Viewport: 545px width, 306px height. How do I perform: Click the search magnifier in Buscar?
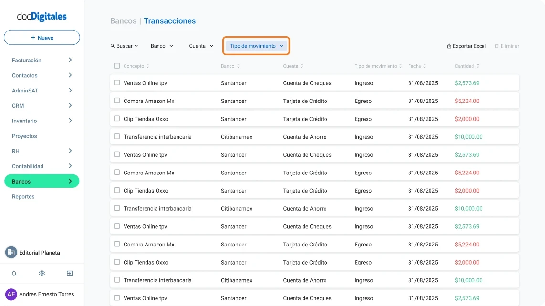pyautogui.click(x=114, y=46)
